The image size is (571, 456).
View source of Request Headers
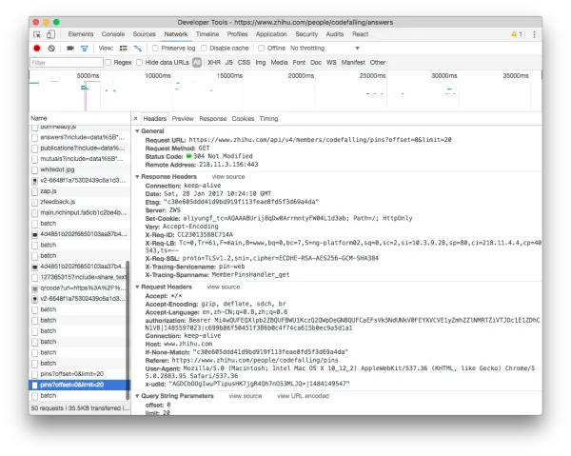pos(224,287)
